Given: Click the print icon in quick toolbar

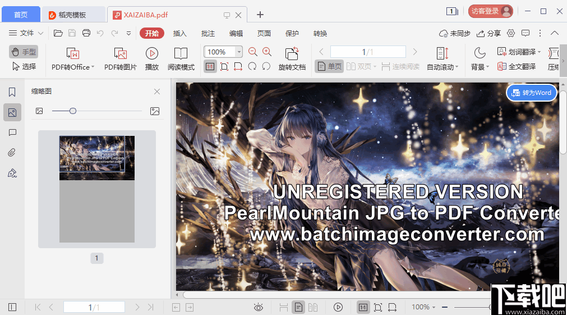Looking at the screenshot, I should 86,33.
